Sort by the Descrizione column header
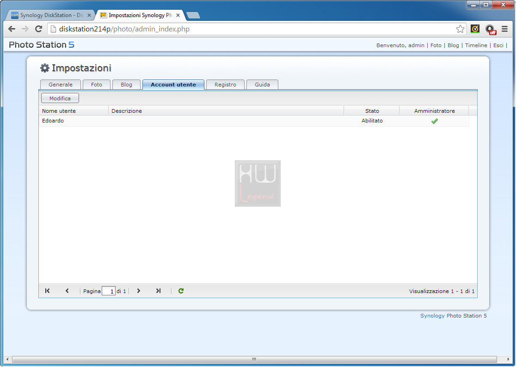516x367 pixels. tap(226, 111)
